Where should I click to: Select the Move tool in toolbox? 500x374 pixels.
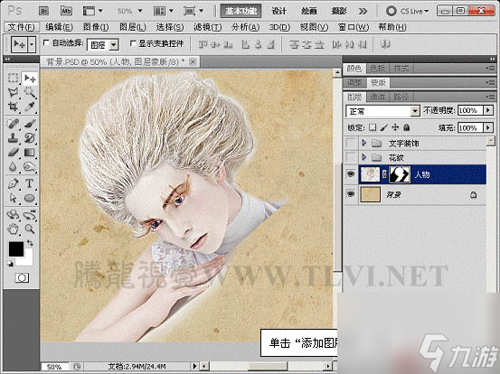[x=30, y=78]
